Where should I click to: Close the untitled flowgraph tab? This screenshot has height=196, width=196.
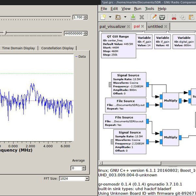[166, 26]
